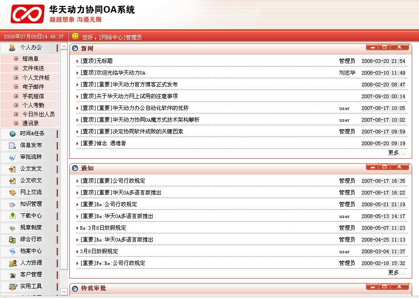Click the 网上交流 icon
The width and height of the screenshot is (419, 298).
pyautogui.click(x=13, y=192)
